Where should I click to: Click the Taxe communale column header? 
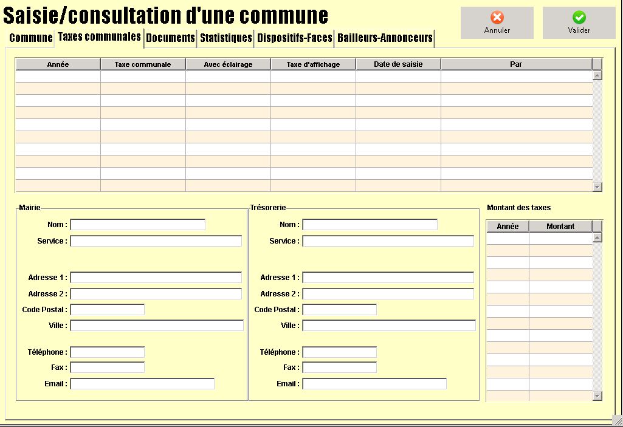click(143, 64)
